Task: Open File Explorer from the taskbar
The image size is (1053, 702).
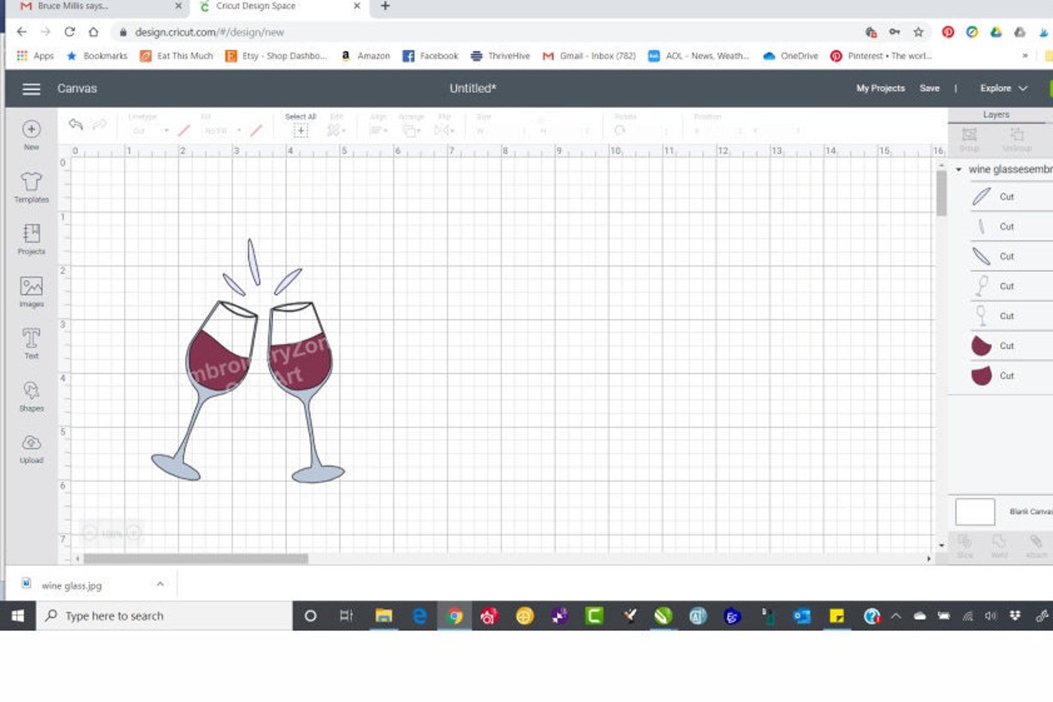Action: pyautogui.click(x=384, y=616)
